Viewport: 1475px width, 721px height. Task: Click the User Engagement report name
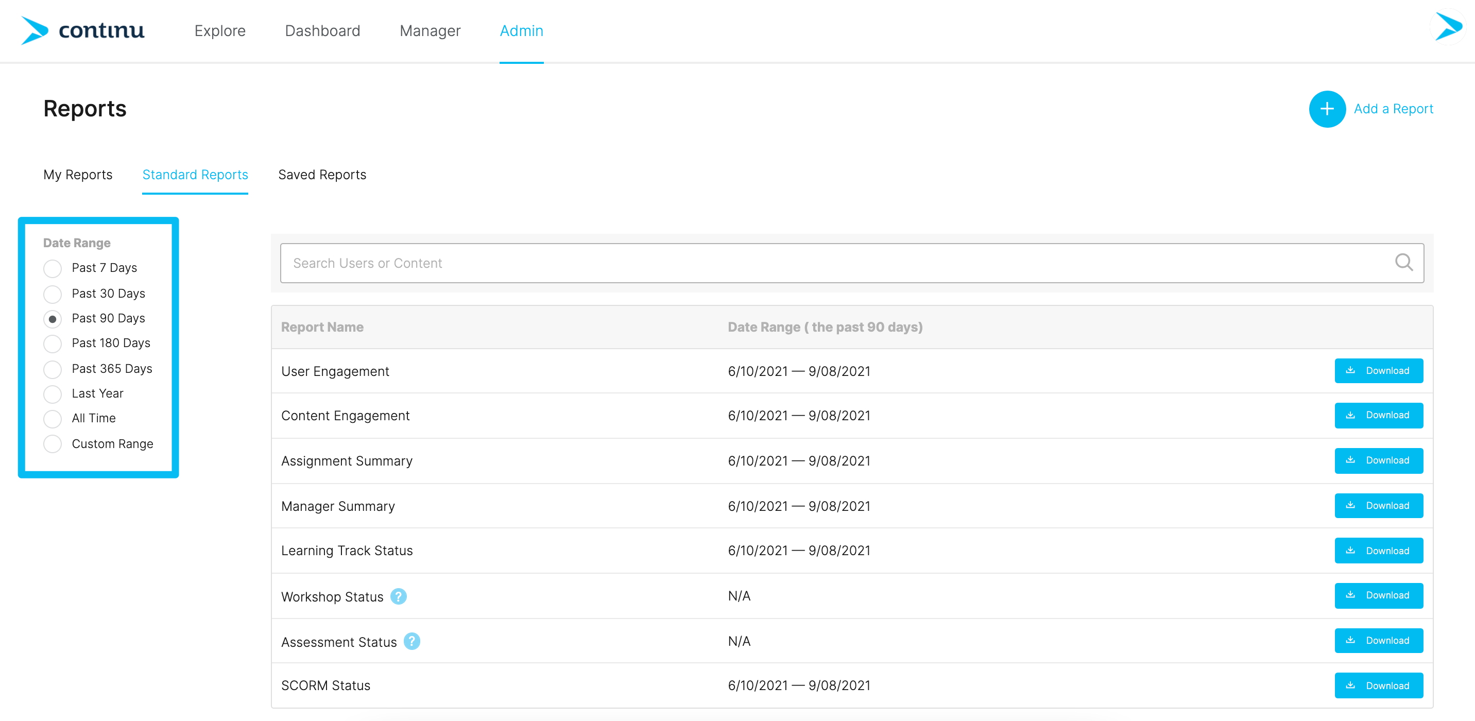[x=335, y=371]
